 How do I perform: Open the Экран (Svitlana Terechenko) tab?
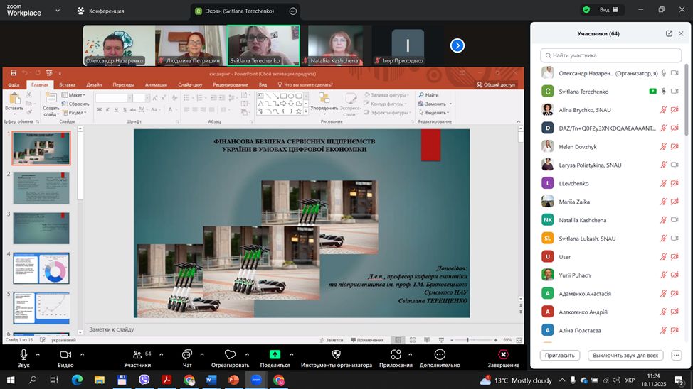(x=239, y=11)
